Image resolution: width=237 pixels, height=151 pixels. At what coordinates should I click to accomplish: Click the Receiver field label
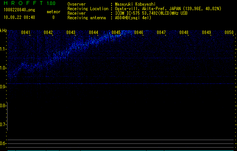[x=76, y=13]
